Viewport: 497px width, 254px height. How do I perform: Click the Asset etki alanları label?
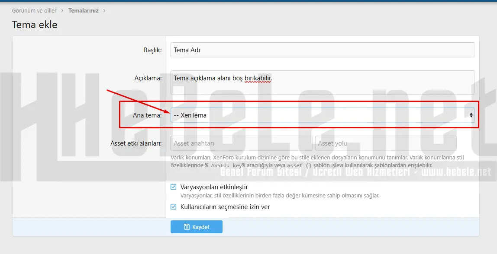click(x=136, y=143)
